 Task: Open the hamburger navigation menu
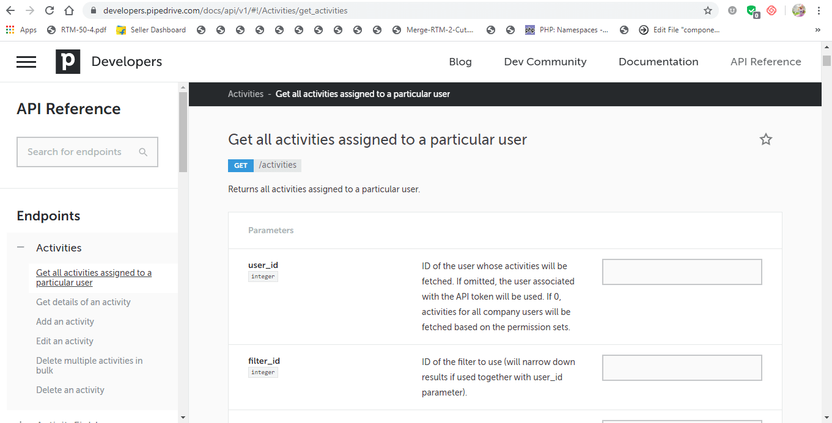tap(26, 61)
